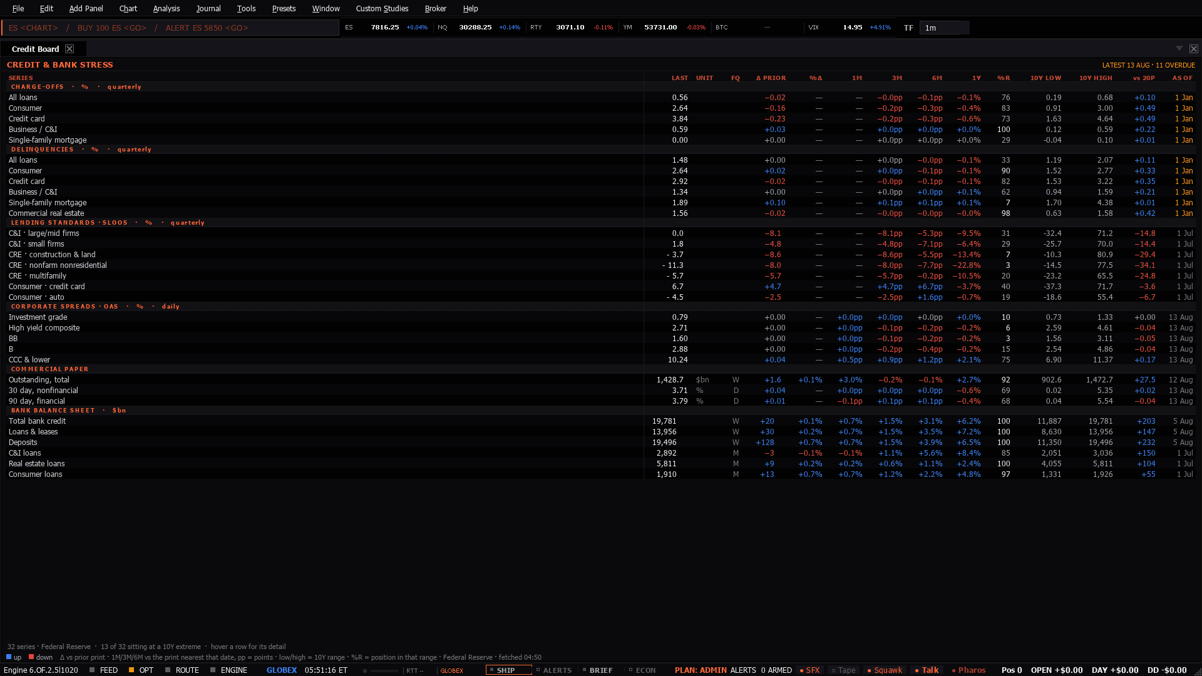The width and height of the screenshot is (1202, 676).
Task: Click the CHARGE-OFFS section header
Action: pos(601,87)
